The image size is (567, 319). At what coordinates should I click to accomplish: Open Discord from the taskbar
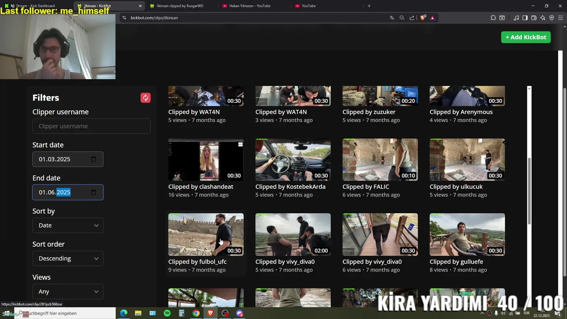click(x=240, y=313)
